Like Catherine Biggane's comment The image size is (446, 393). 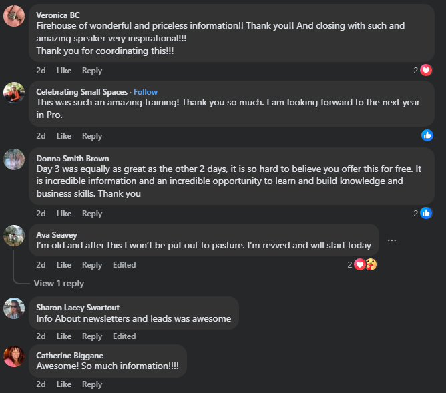[63, 384]
